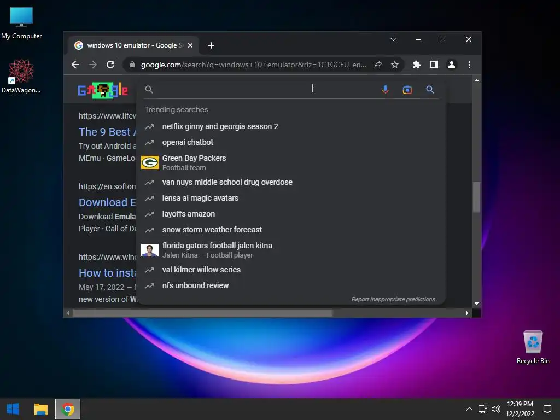Click the browser back arrow
Screen dimensions: 560x420
coord(75,65)
